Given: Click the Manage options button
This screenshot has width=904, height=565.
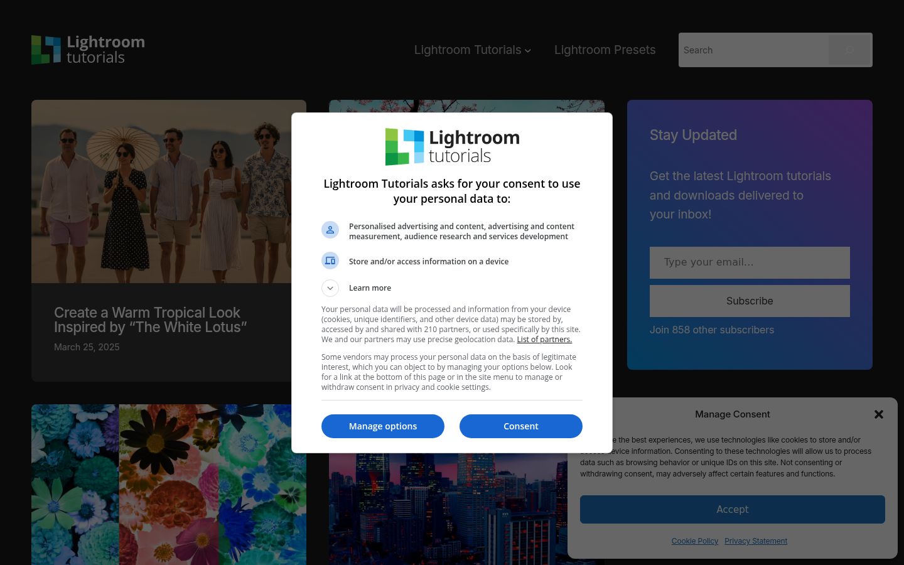Looking at the screenshot, I should (x=383, y=426).
